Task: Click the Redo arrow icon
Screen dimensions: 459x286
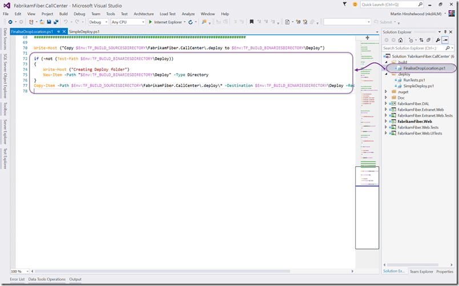Action: click(77, 22)
